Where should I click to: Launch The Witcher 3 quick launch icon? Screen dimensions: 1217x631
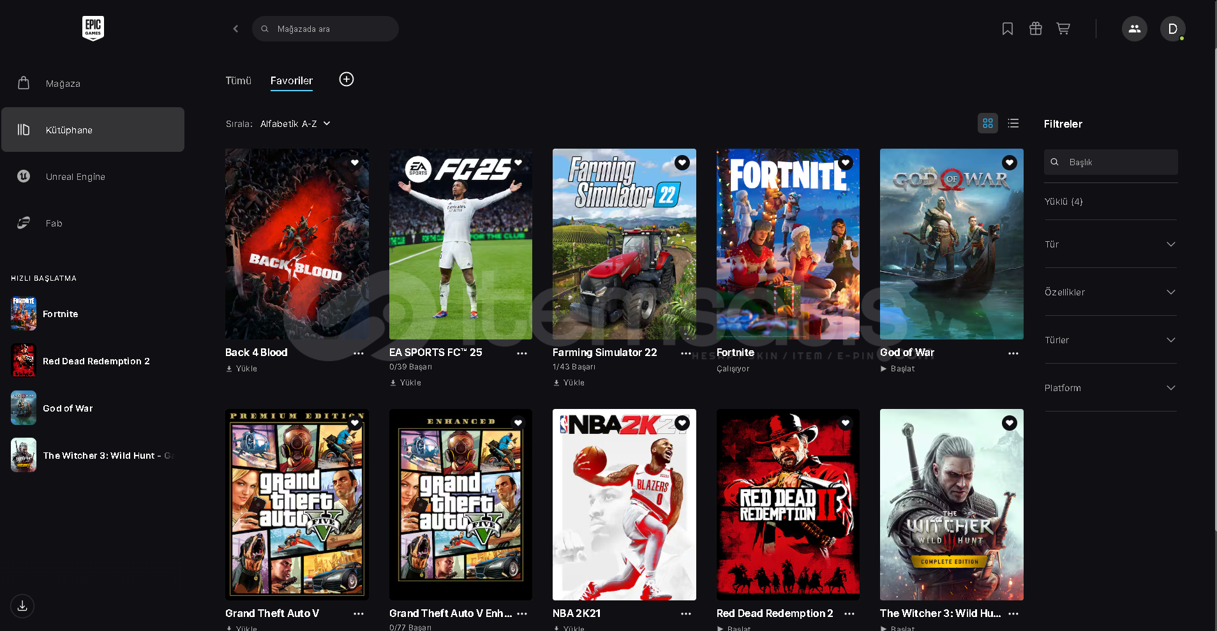click(x=24, y=455)
